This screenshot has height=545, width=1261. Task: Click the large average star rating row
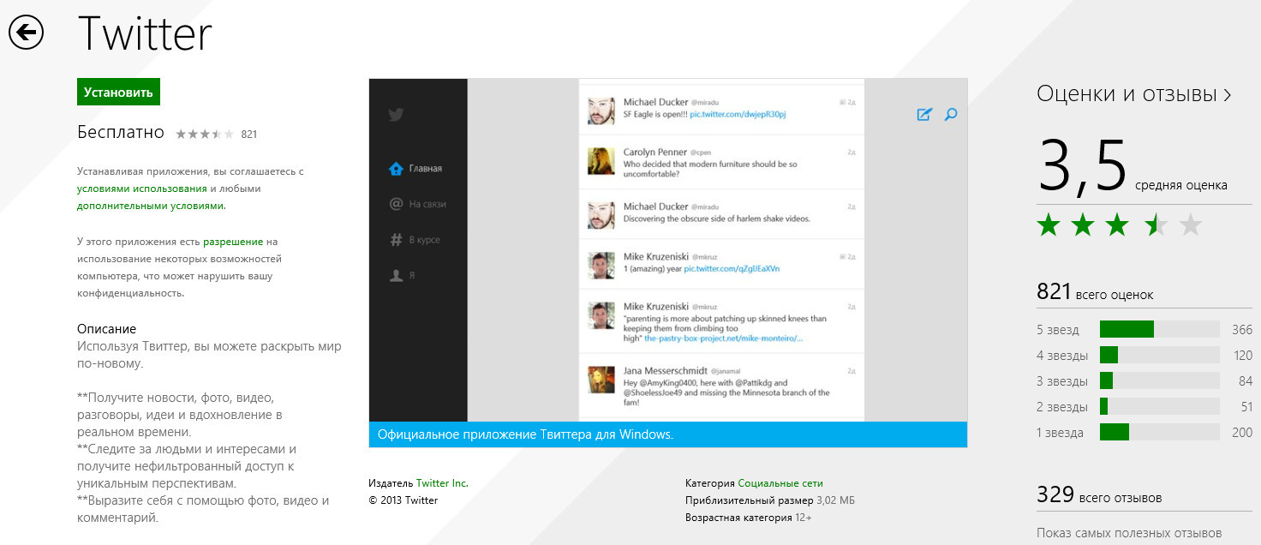coord(1119,226)
